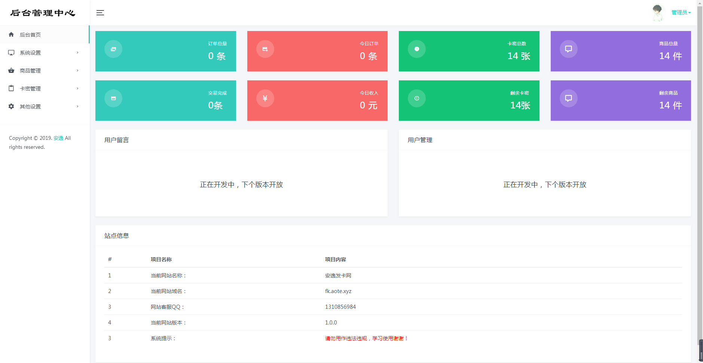Click the home icon beside 后台首页
This screenshot has height=363, width=703.
tap(11, 34)
